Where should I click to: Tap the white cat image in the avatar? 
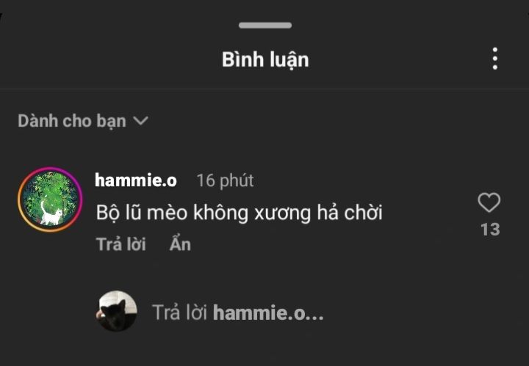coord(51,214)
